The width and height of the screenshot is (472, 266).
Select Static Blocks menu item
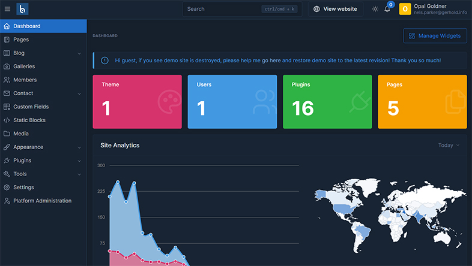point(43,120)
